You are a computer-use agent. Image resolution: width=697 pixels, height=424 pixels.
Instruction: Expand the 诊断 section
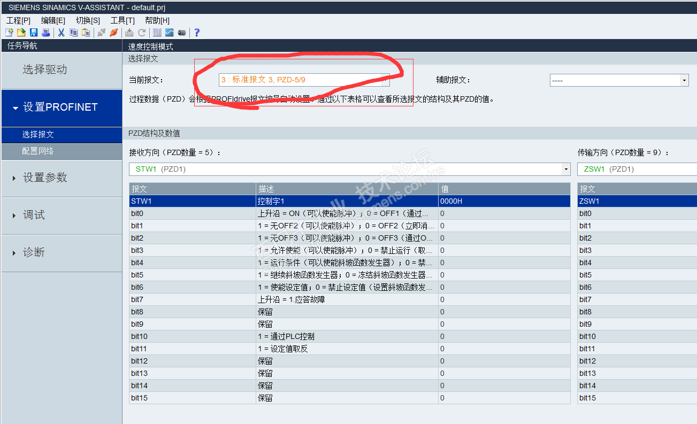pos(62,253)
